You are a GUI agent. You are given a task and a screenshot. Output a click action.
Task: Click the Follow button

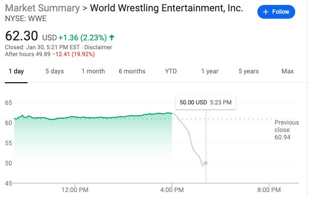coord(276,12)
